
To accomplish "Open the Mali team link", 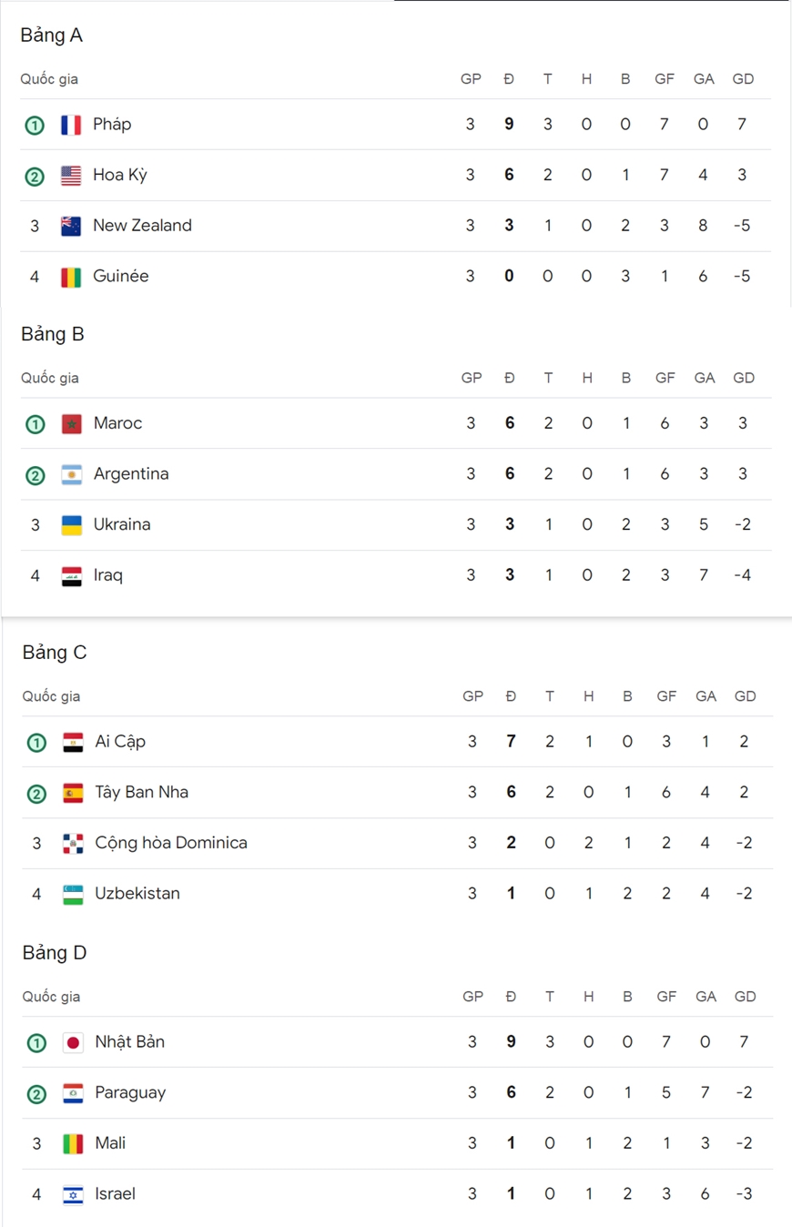I will click(x=110, y=1143).
